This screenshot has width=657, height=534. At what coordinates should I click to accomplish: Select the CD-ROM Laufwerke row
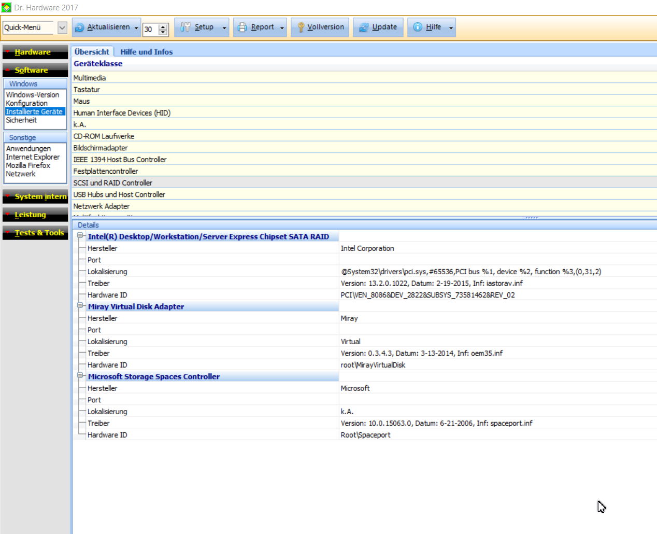click(x=364, y=136)
